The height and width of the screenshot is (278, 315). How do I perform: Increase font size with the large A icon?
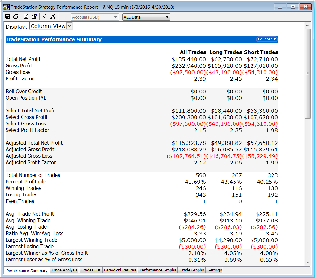[53, 17]
